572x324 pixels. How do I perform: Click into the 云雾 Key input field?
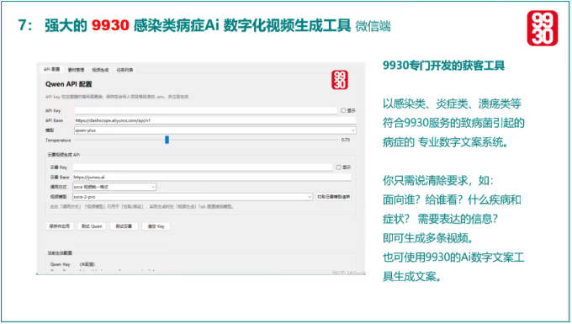click(x=203, y=167)
